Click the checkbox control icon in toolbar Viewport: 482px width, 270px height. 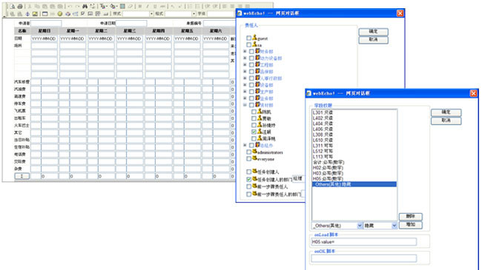click(x=83, y=14)
